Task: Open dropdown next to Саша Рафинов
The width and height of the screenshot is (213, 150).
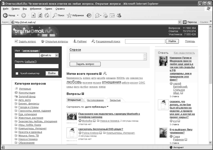Action: pyautogui.click(x=186, y=140)
